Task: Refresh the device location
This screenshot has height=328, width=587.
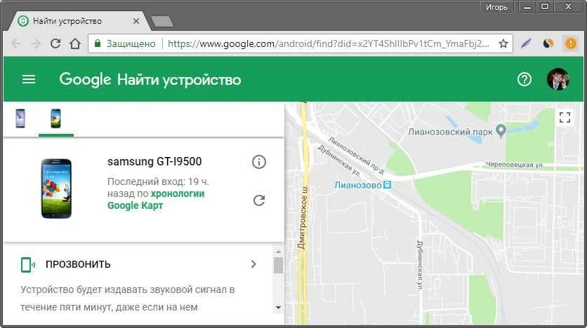Action: coord(258,200)
